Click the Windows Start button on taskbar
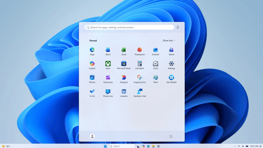The image size is (263, 148). 105,146
